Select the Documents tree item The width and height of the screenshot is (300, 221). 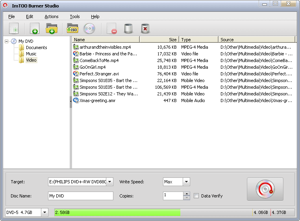coord(36,47)
